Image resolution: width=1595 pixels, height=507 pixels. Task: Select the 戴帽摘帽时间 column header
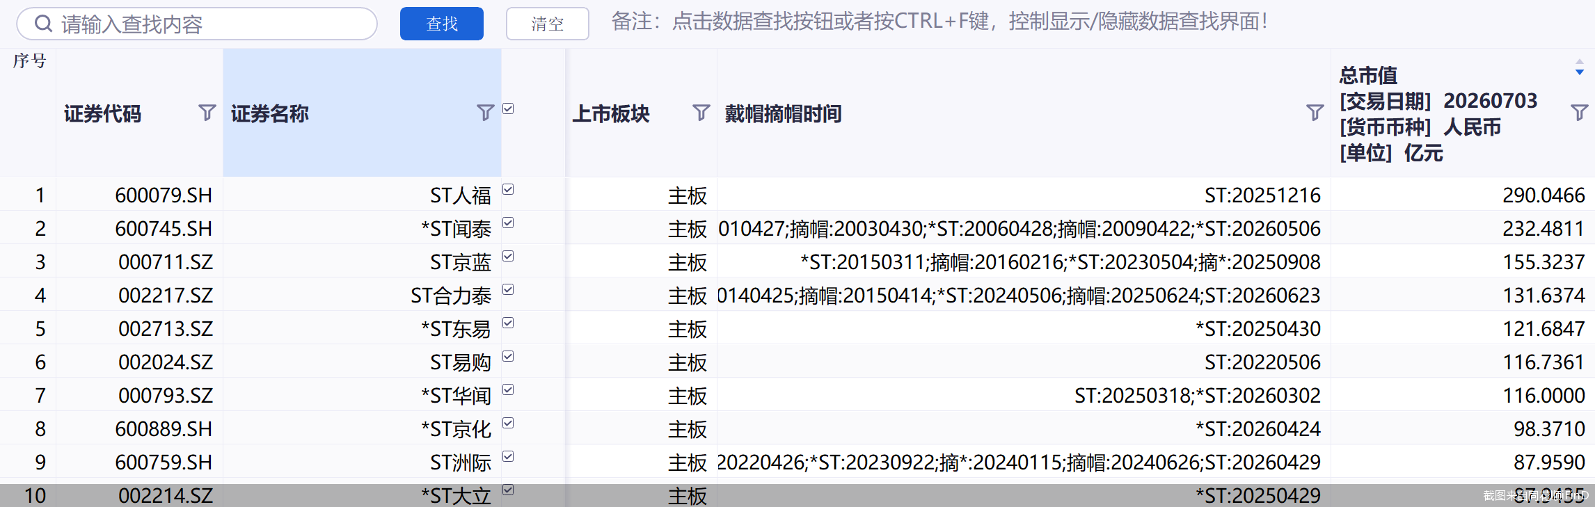1024,113
